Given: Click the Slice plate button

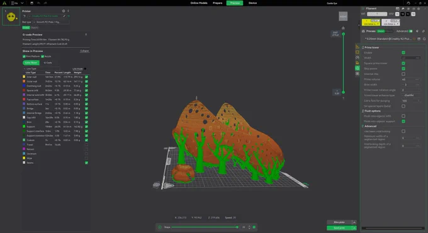Looking at the screenshot, I should pos(339,222).
